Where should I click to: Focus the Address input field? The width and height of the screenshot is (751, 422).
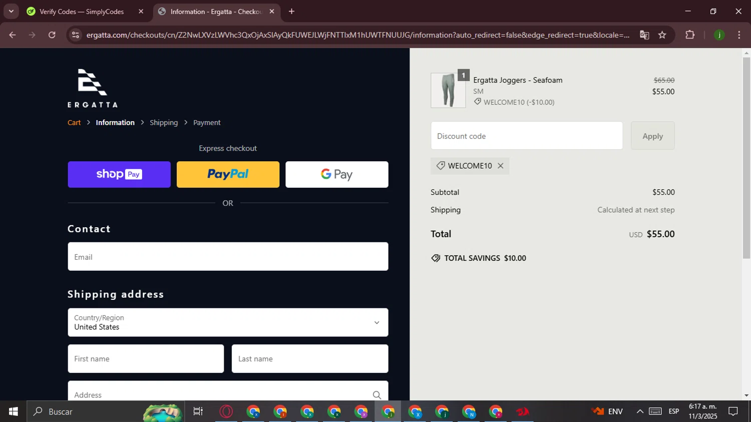228,391
